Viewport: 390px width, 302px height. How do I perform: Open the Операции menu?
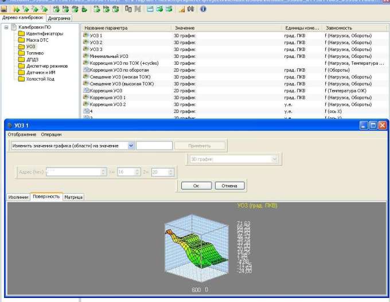point(51,134)
